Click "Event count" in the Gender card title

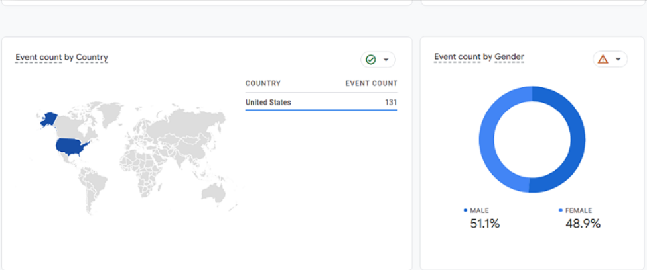tap(458, 57)
